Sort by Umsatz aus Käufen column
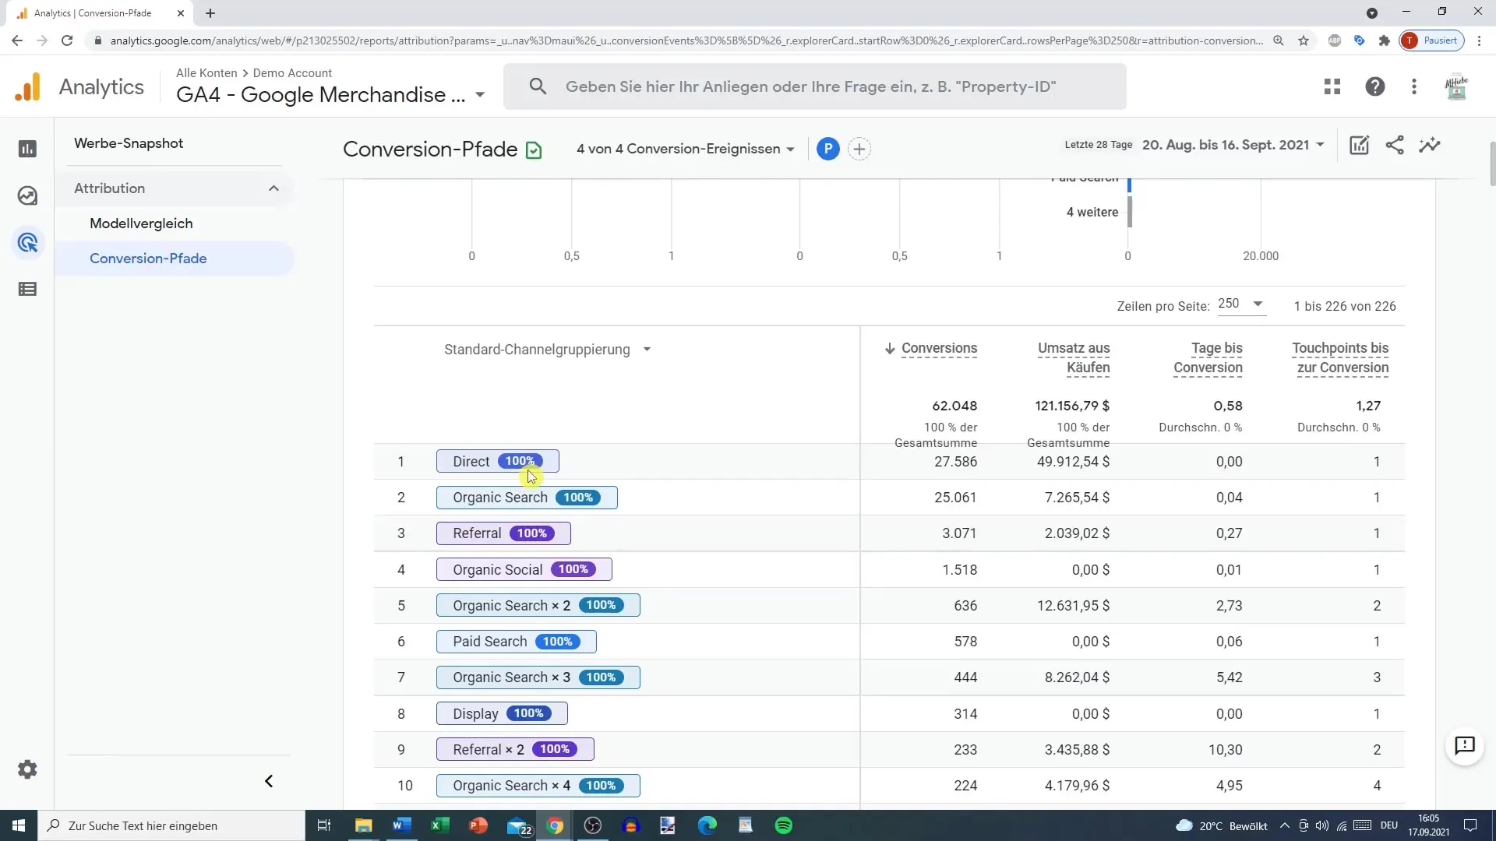The width and height of the screenshot is (1496, 841). tap(1074, 358)
